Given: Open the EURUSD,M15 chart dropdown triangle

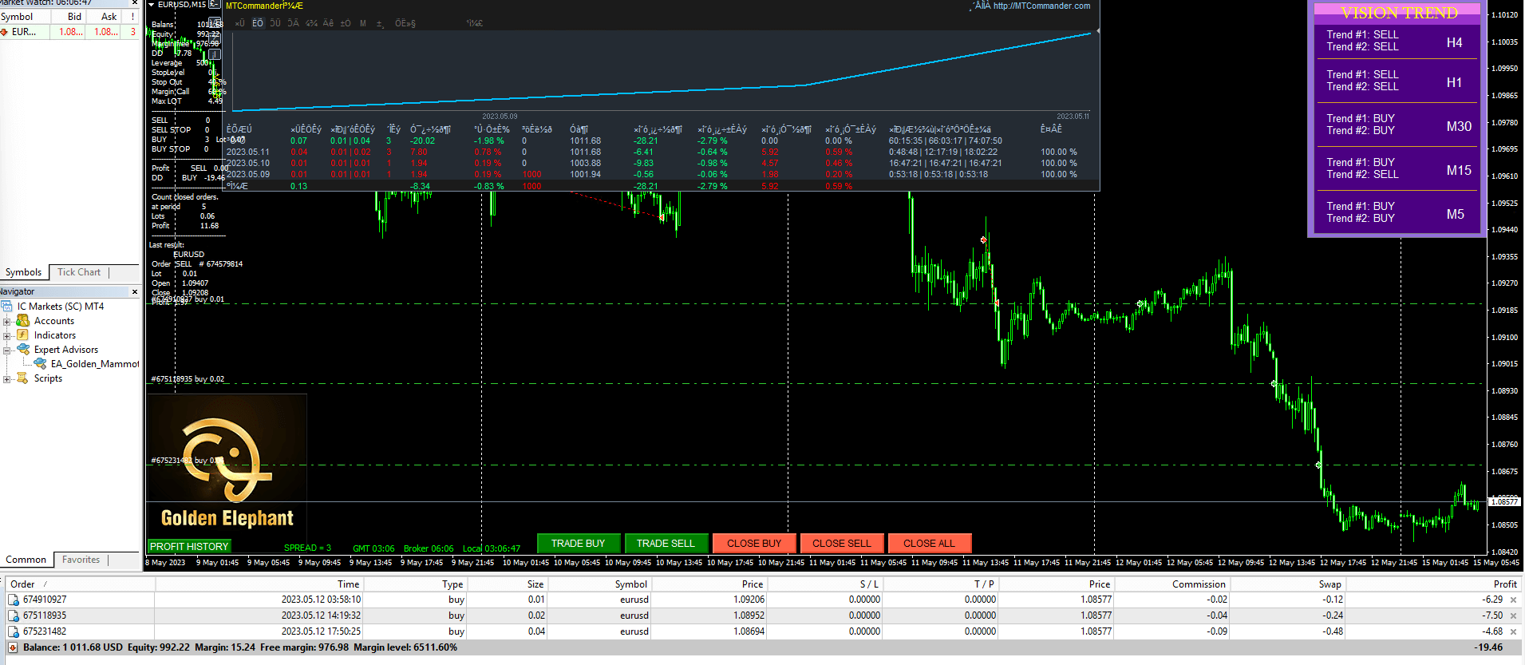Looking at the screenshot, I should coord(152,5).
